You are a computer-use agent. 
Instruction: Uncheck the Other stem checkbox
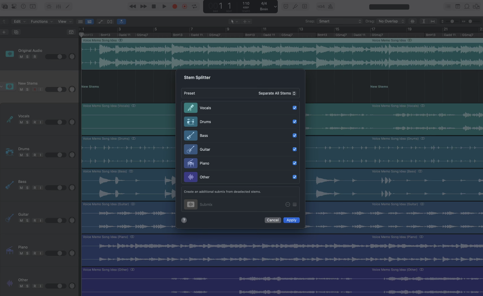(295, 177)
